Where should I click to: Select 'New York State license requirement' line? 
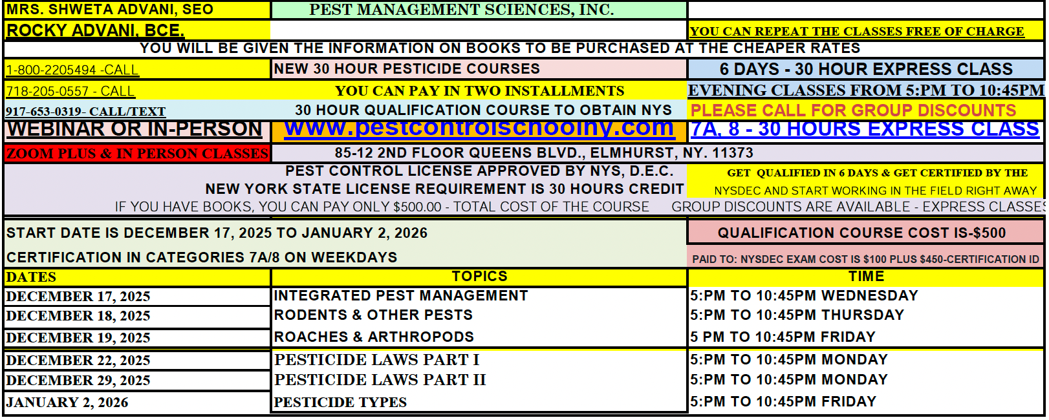coord(444,189)
